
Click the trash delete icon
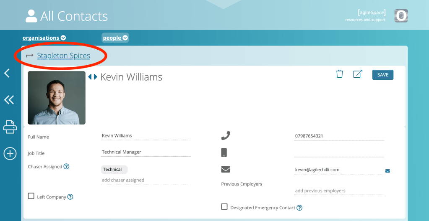point(339,74)
